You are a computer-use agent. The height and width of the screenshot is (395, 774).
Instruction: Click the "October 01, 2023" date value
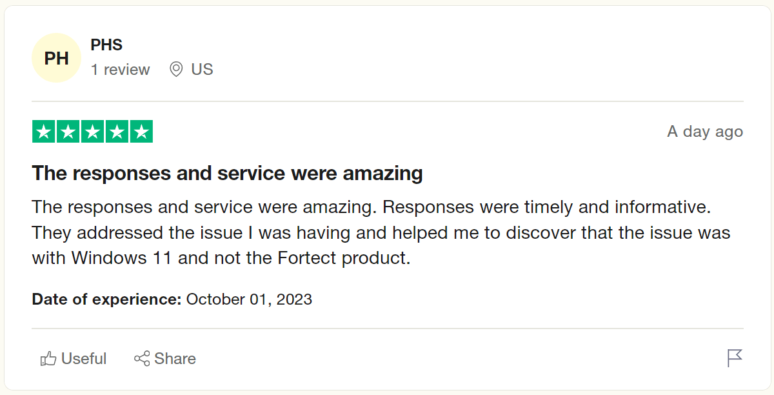[x=249, y=299]
